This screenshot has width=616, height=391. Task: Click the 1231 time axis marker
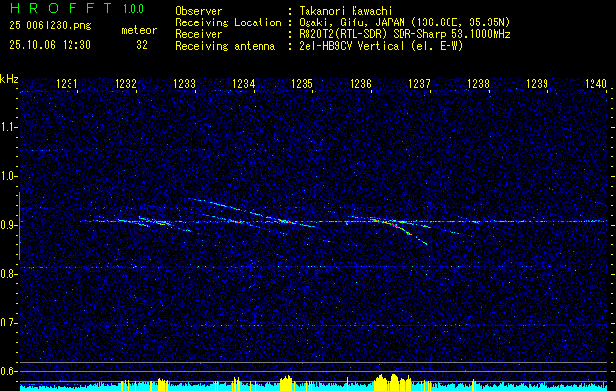click(67, 83)
